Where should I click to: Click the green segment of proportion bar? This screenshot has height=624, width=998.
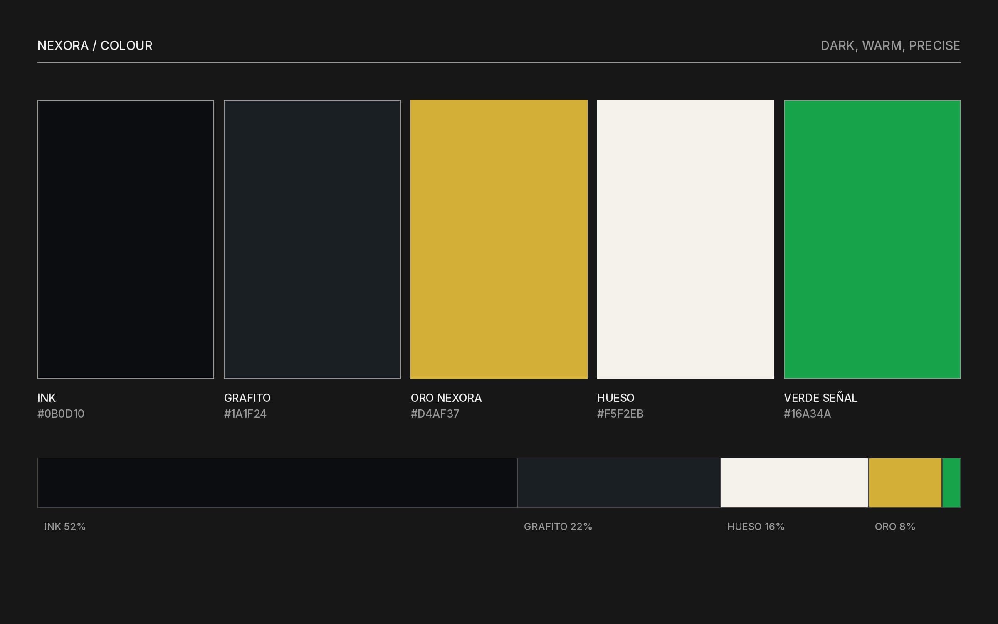click(x=951, y=483)
